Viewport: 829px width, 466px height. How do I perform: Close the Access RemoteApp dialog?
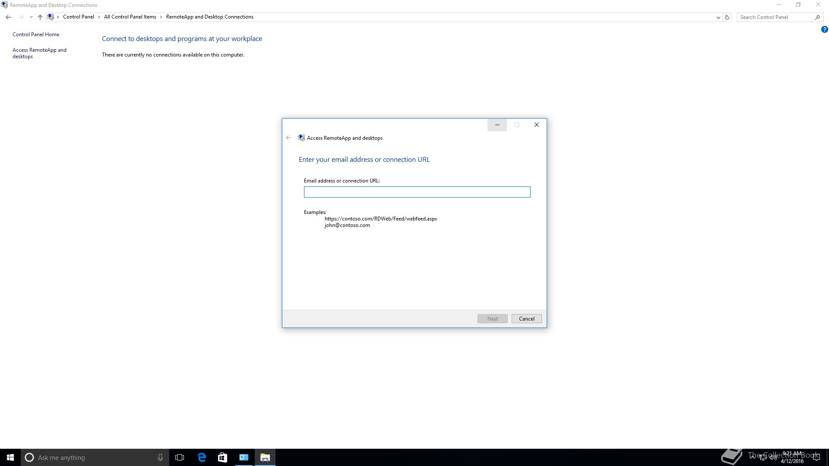(x=537, y=125)
